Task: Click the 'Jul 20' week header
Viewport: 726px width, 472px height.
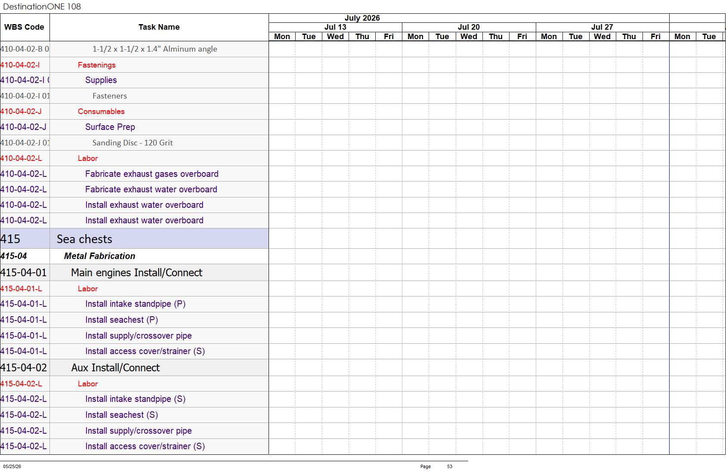Action: pos(469,27)
